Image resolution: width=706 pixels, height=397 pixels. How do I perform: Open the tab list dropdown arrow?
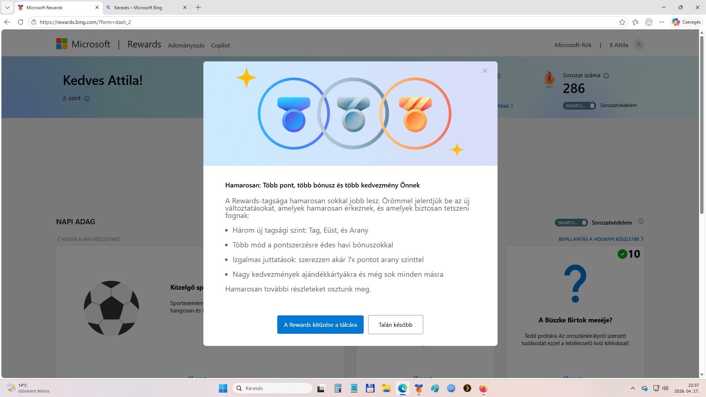pyautogui.click(x=7, y=7)
